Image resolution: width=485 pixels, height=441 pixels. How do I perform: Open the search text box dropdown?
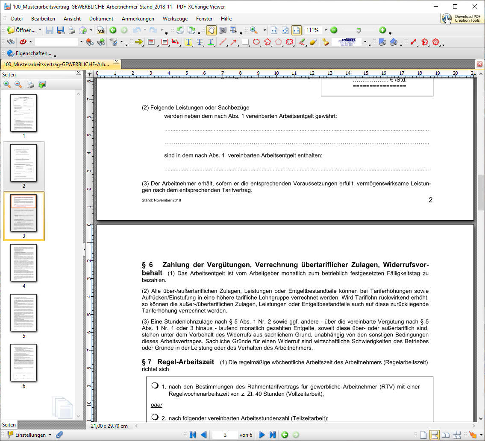(x=81, y=42)
